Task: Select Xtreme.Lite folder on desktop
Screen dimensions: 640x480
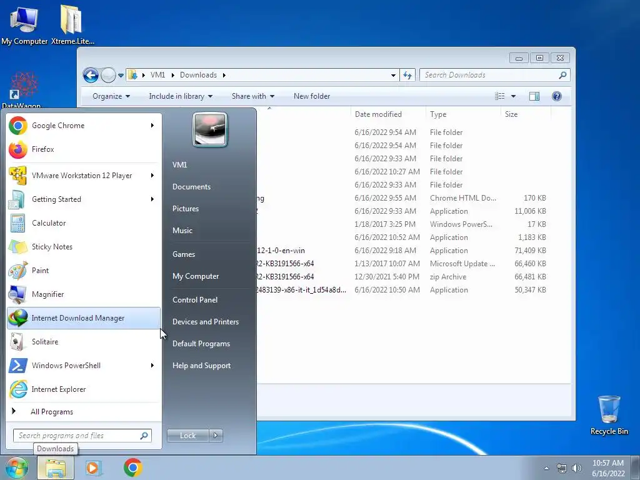Action: coord(72,24)
